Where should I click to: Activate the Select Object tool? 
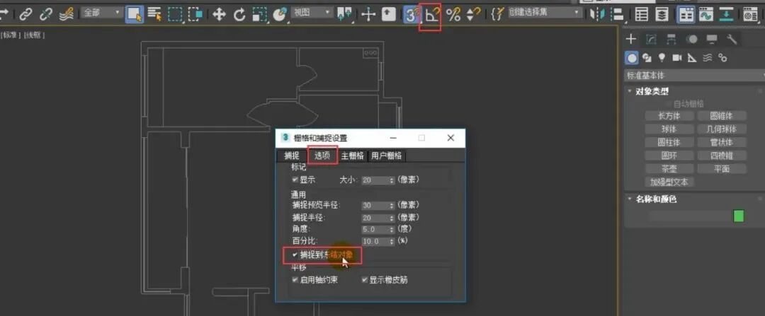[134, 15]
